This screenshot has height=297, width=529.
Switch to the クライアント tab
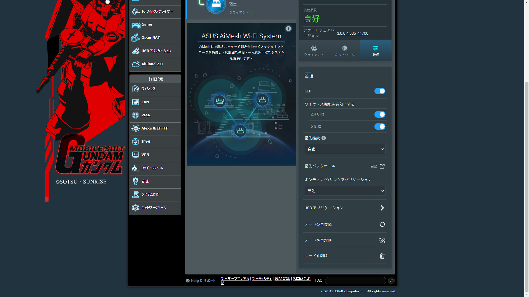pyautogui.click(x=314, y=51)
